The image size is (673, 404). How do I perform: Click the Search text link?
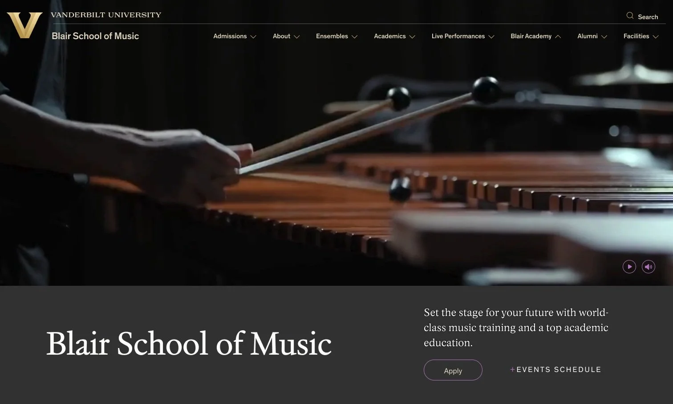tap(648, 17)
